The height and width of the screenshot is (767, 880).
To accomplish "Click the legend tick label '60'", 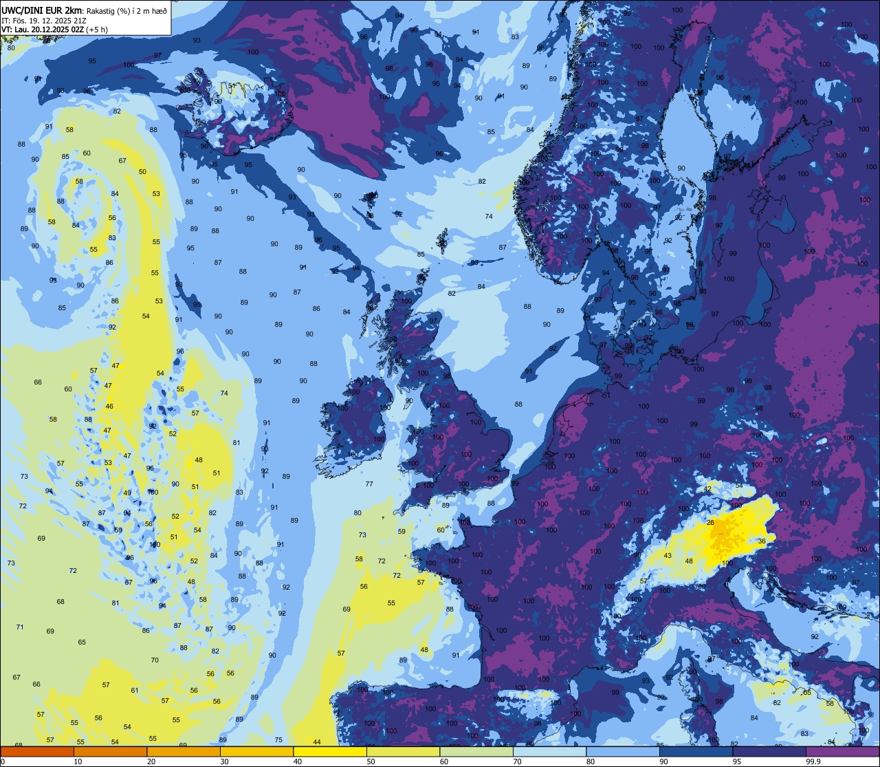I will tap(444, 761).
